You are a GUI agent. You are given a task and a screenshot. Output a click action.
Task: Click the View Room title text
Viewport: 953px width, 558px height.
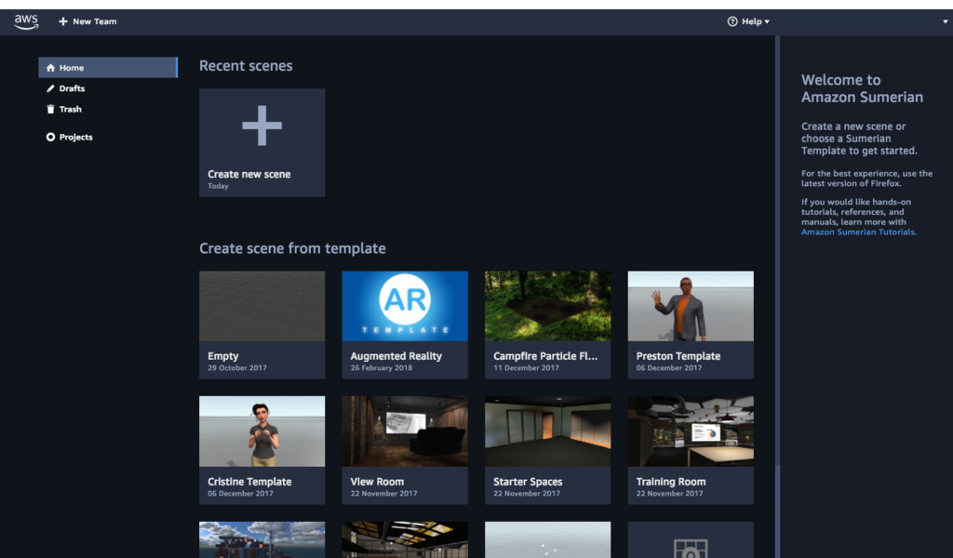point(377,482)
